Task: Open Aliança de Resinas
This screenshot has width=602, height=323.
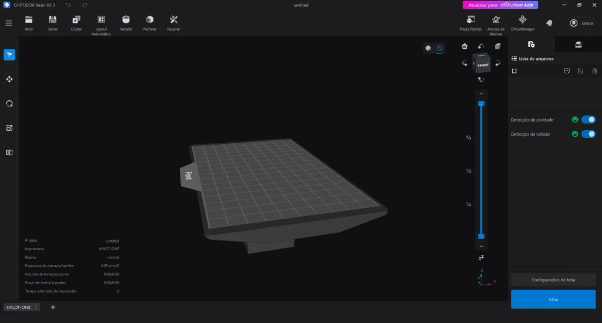Action: 496,25
